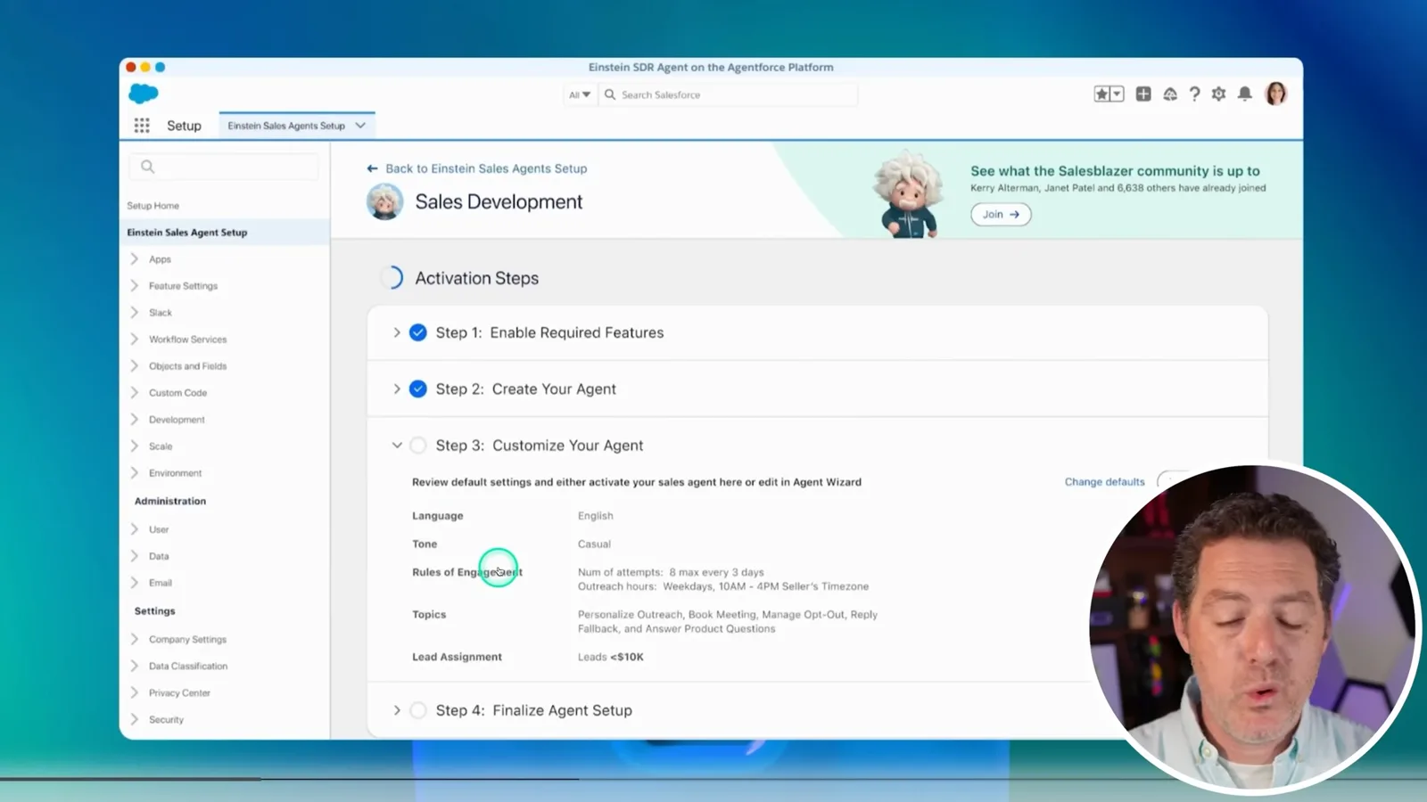The height and width of the screenshot is (802, 1427).
Task: Open the App Launcher grid icon
Action: 142,126
